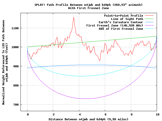Select the 'Point-to-Point Profile' legend label
162x121 pixels.
[124, 16]
